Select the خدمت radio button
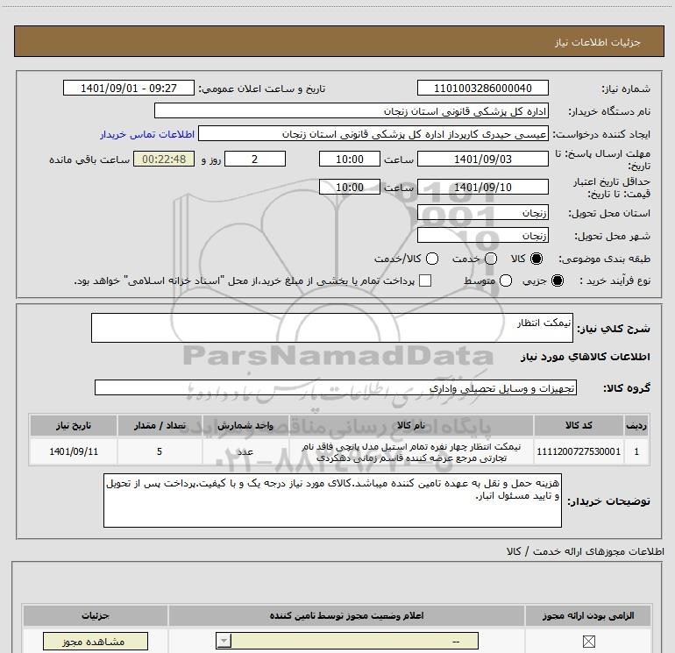675x653 pixels. coord(491,259)
